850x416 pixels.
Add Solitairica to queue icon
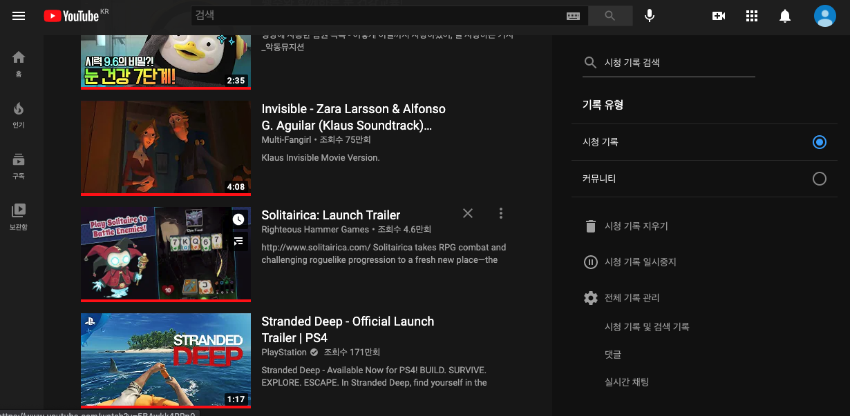pyautogui.click(x=238, y=240)
